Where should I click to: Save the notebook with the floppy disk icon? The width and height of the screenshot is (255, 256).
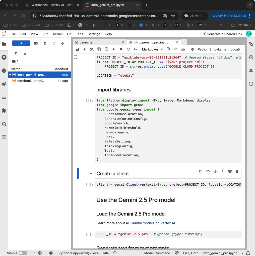77,49
